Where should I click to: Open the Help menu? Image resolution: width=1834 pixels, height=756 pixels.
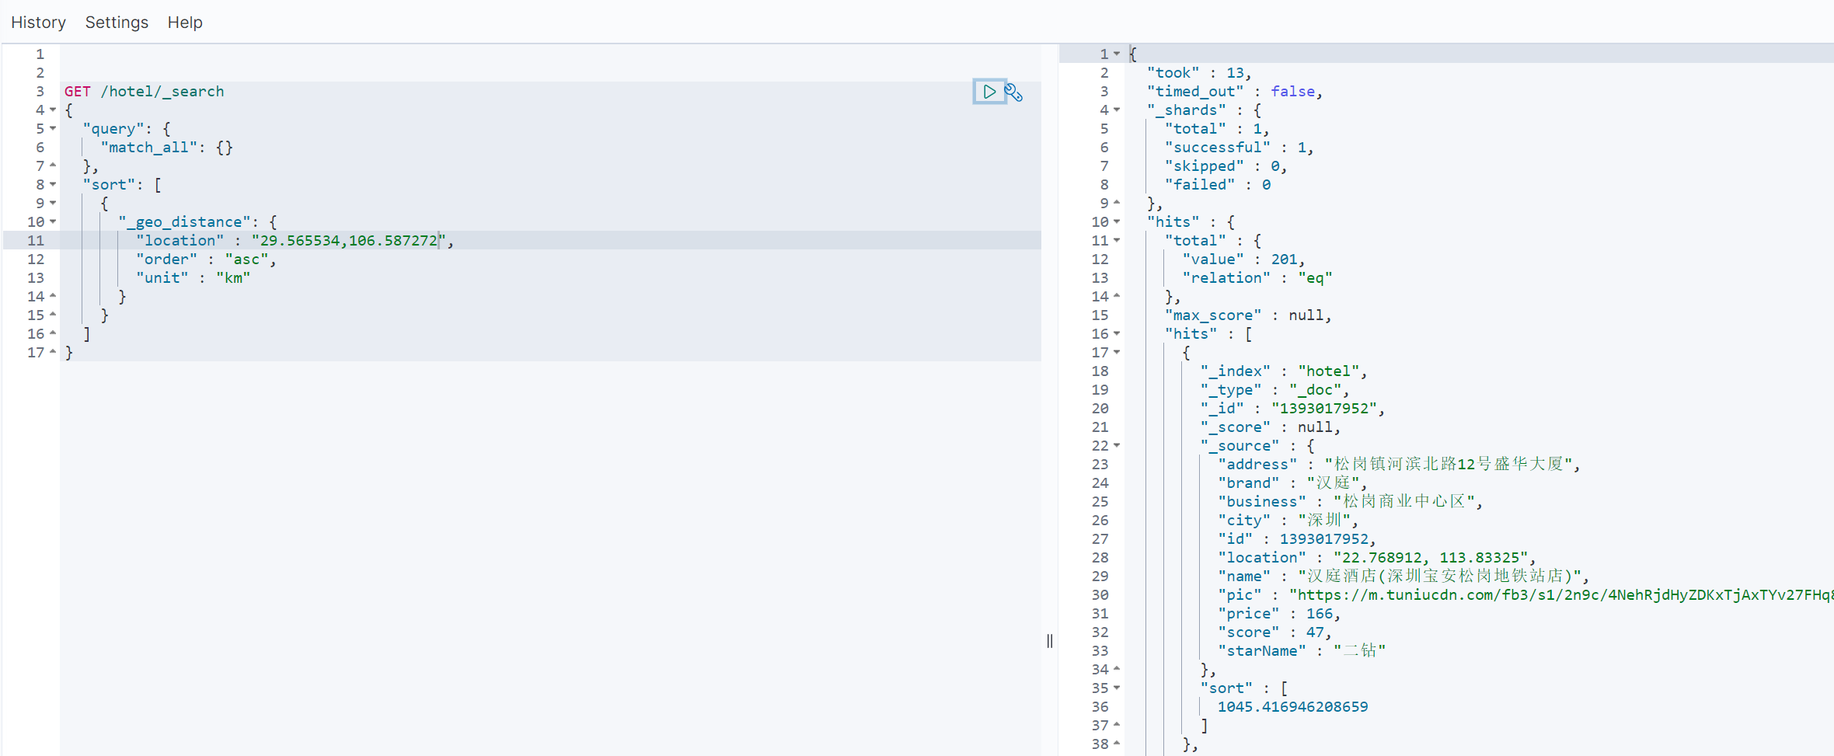click(x=185, y=23)
